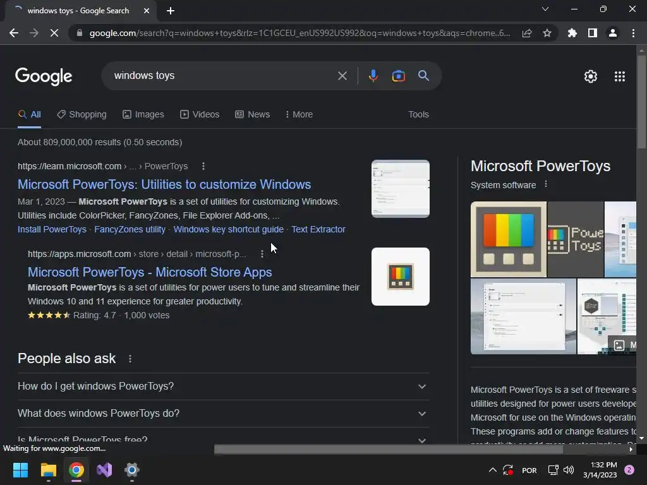Viewport: 647px width, 485px height.
Task: Open Google quick settings gear
Action: 591,76
